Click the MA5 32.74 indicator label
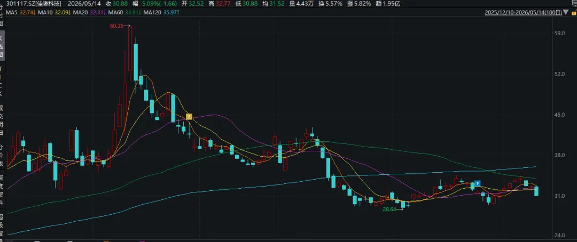This screenshot has width=577, height=242. [x=22, y=12]
